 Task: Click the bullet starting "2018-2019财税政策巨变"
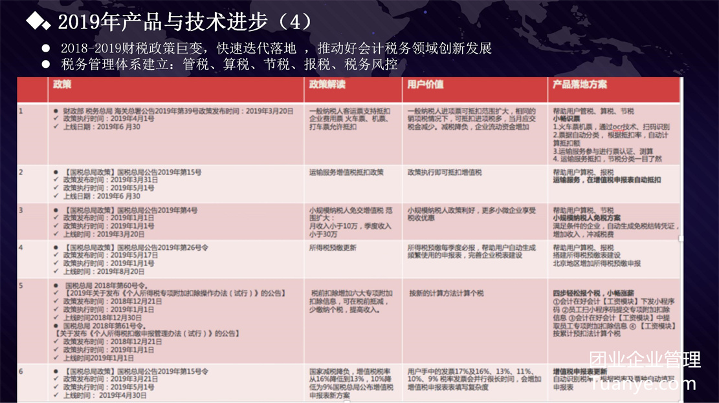pos(276,48)
